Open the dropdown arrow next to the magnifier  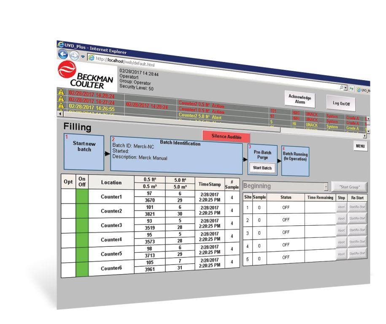coord(346,88)
